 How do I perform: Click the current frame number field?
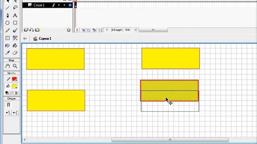(x=107, y=30)
